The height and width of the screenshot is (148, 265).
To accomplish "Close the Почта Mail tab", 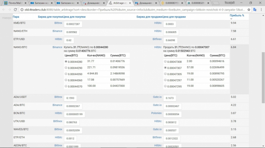I will tap(26, 3).
